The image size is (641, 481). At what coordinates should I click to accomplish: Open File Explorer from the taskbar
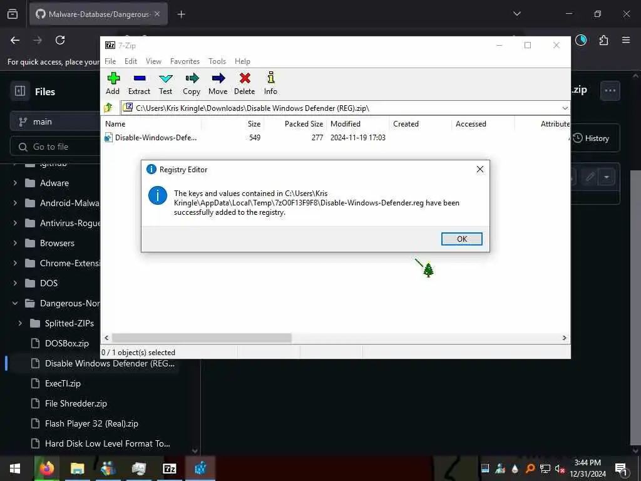(x=77, y=468)
